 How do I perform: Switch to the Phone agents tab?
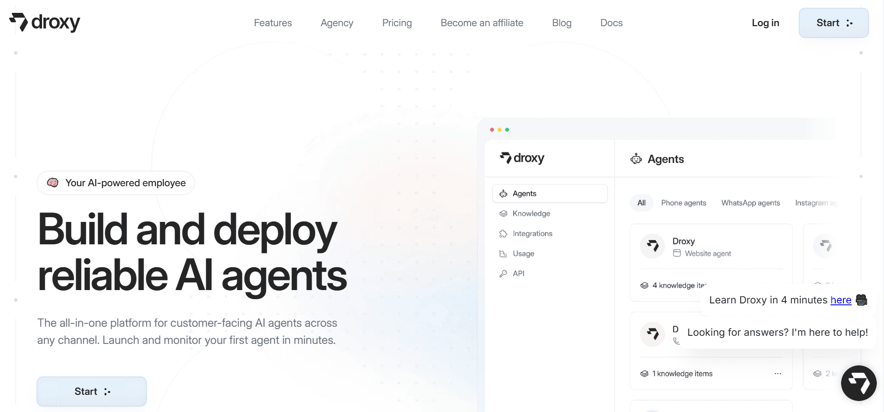pos(684,203)
